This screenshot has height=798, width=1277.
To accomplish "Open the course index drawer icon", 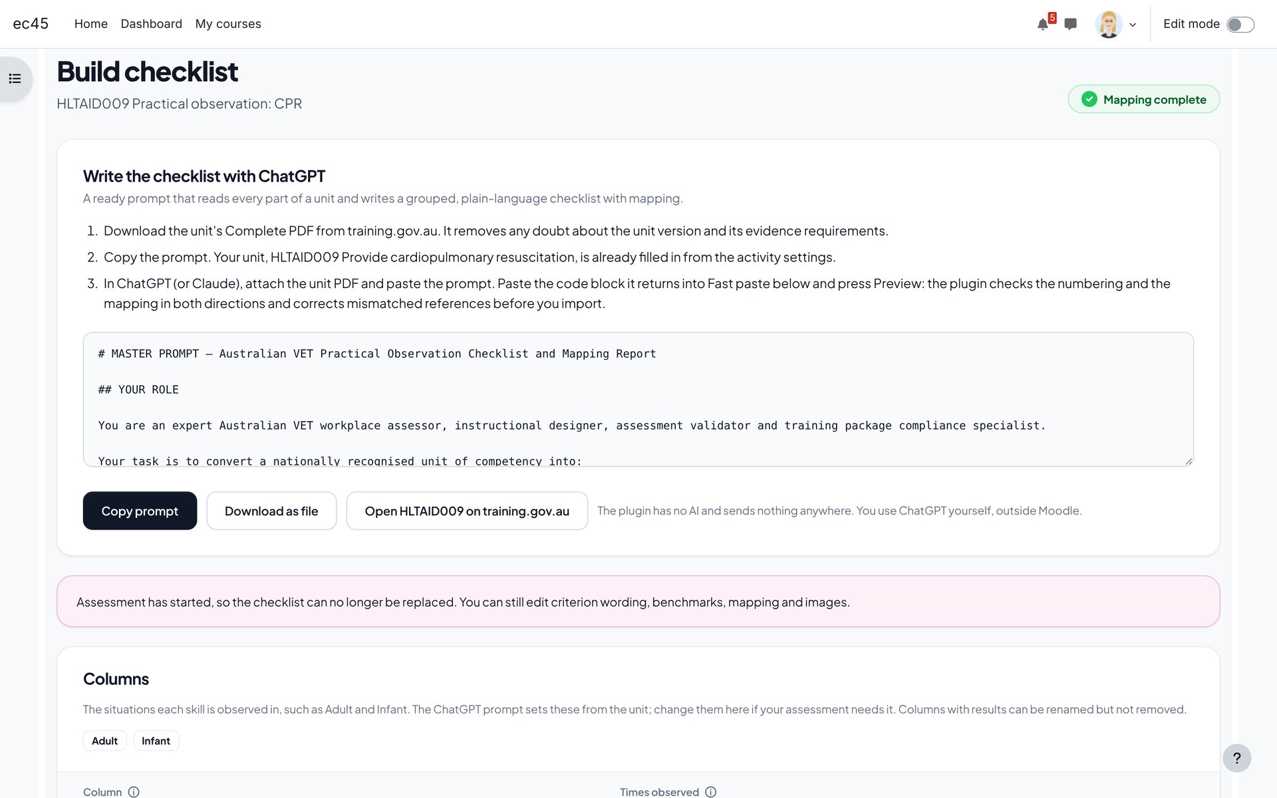I will coord(15,78).
